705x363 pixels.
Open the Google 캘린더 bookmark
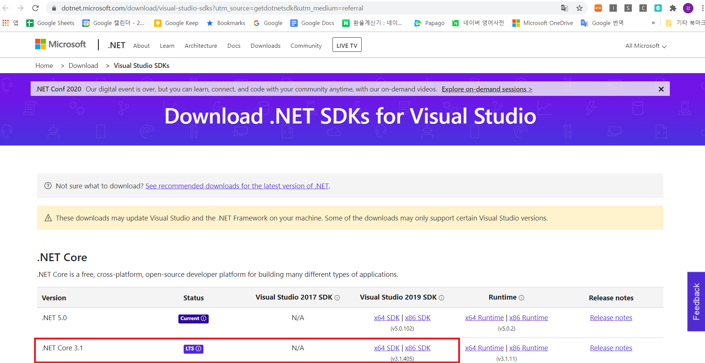pos(113,23)
